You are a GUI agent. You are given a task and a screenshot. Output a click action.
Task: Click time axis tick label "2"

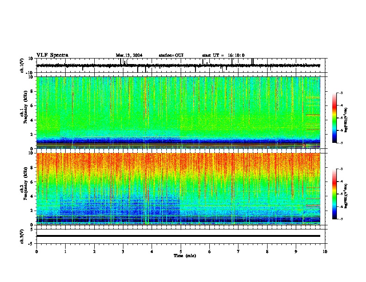click(94, 252)
